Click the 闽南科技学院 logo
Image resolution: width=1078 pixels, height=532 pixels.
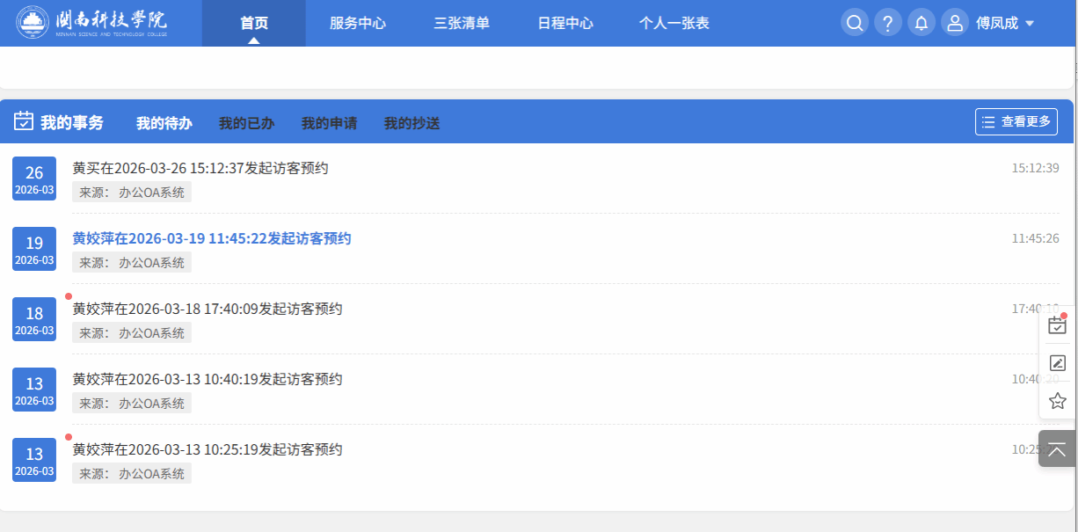click(92, 23)
